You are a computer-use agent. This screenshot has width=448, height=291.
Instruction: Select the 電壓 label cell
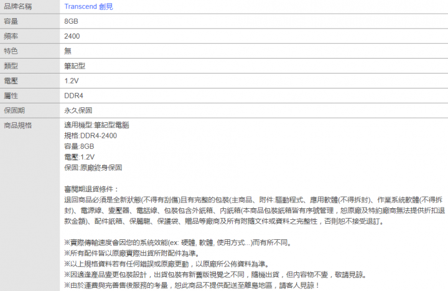tap(30, 80)
